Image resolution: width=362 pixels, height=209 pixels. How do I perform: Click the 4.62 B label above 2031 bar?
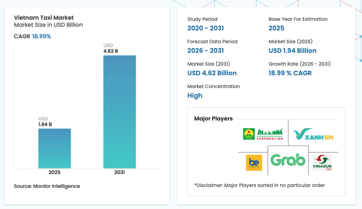(111, 51)
